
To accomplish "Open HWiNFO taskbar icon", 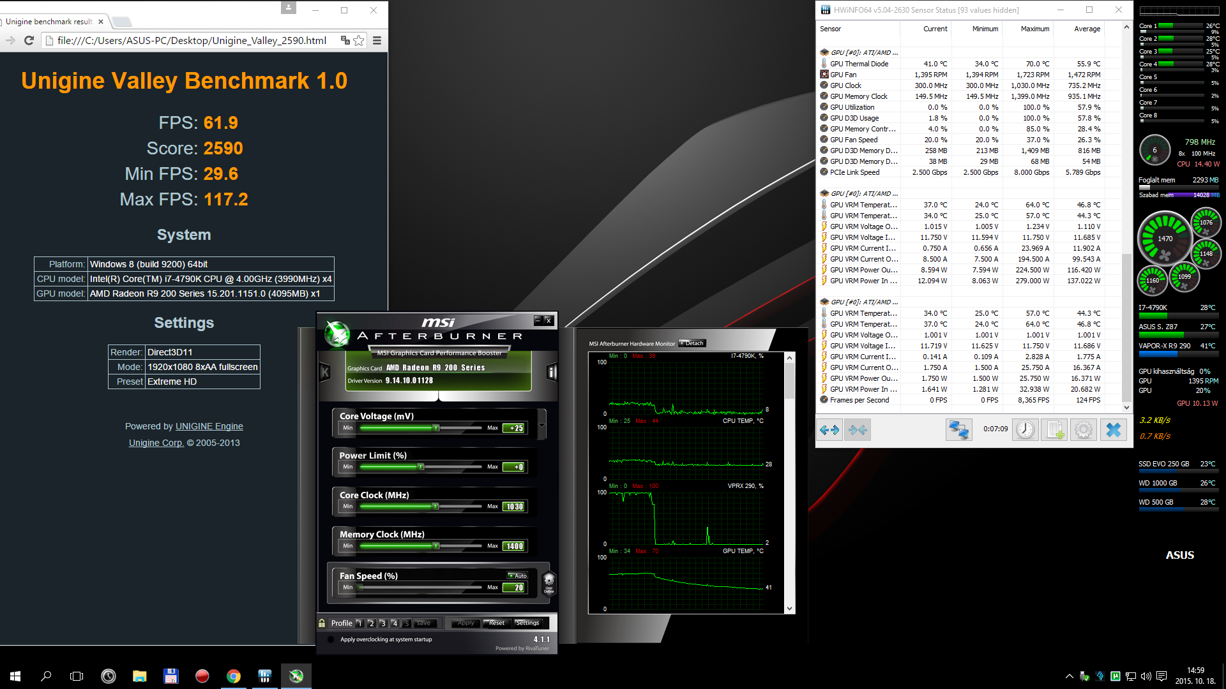I will pyautogui.click(x=265, y=676).
